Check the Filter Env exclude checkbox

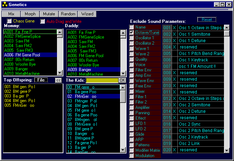132,70
